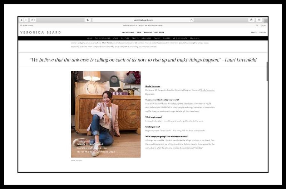The image size is (286, 189).
Task: Open the Nicole Sassaman name link
Action: 153,86
